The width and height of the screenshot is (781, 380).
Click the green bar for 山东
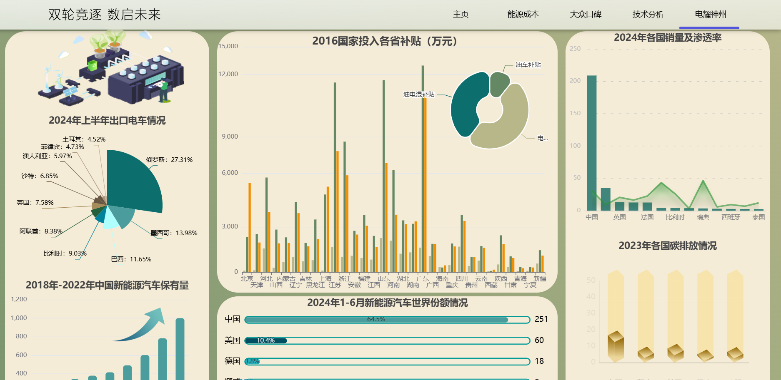pos(384,176)
